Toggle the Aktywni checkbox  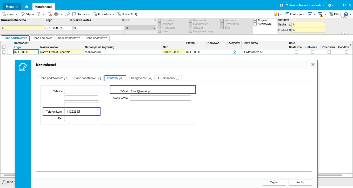click(x=255, y=20)
